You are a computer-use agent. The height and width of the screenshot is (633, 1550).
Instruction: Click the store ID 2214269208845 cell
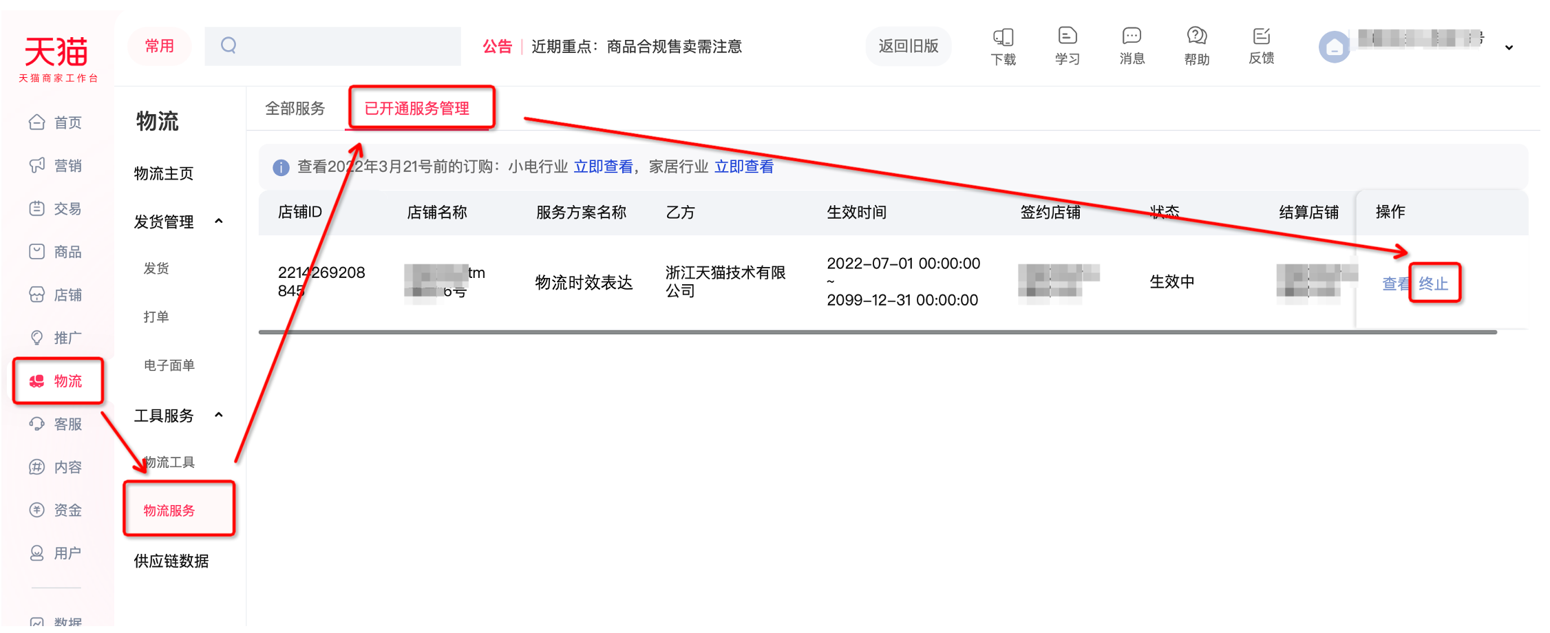[321, 281]
